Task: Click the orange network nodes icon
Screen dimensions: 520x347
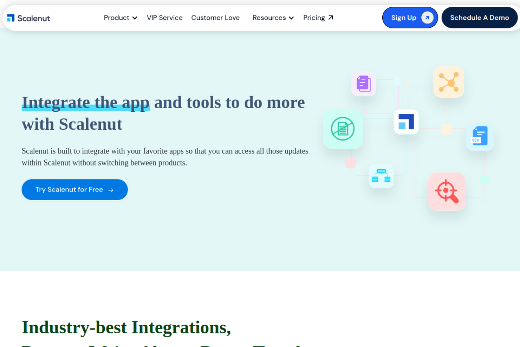Action: point(448,82)
